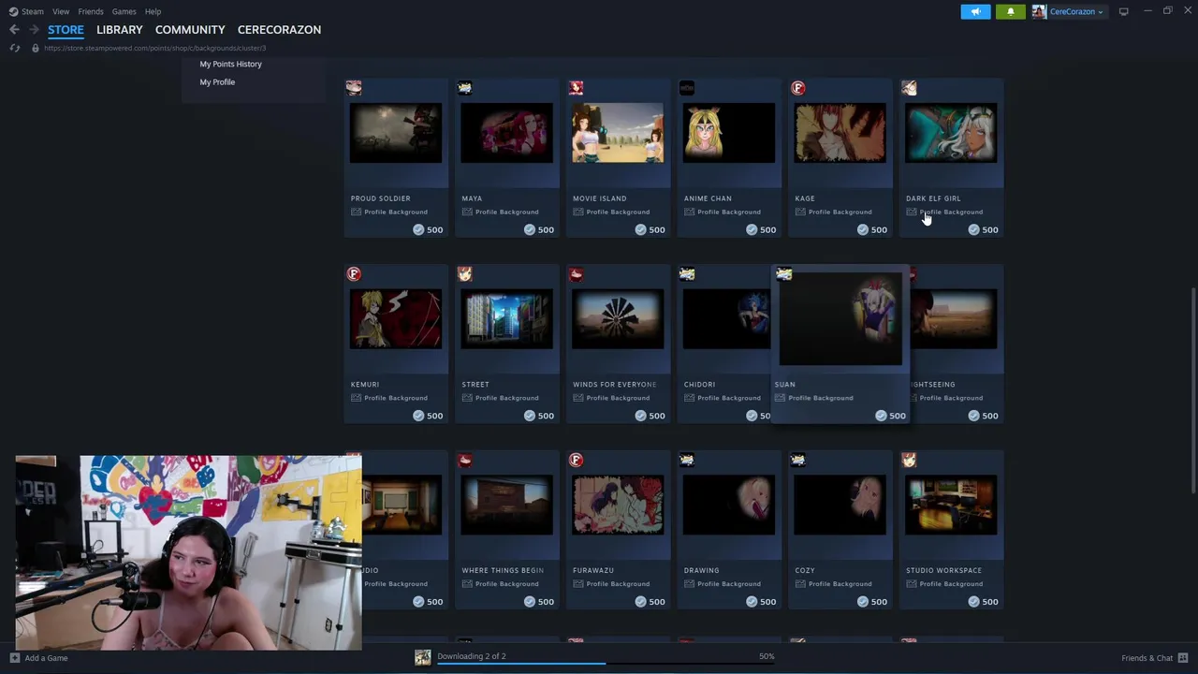Click the game icon above Cozy
1198x674 pixels.
(x=798, y=461)
